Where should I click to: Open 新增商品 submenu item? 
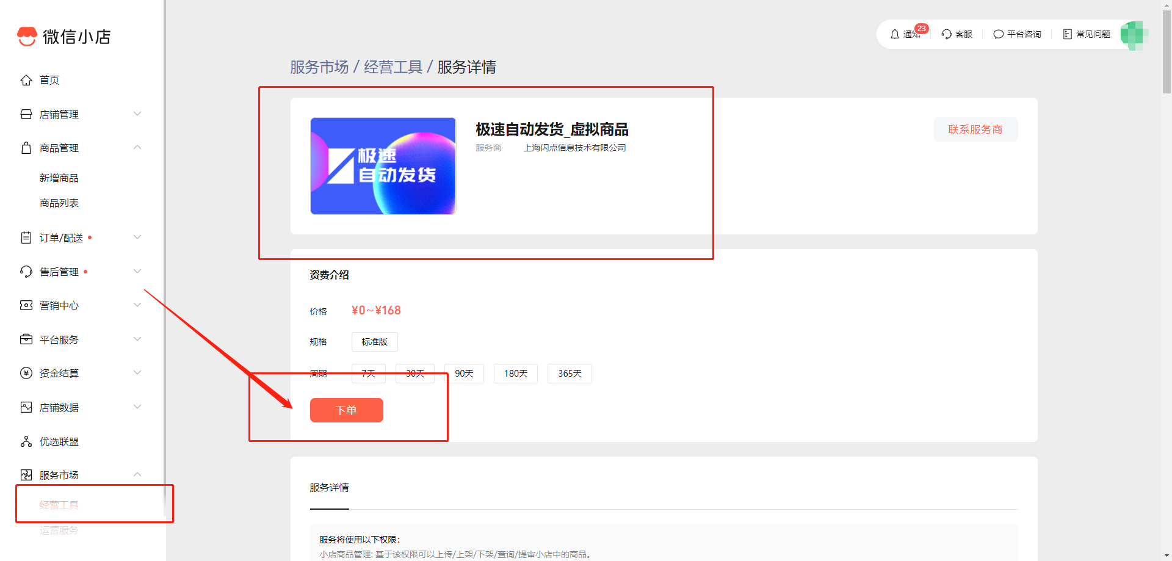tap(59, 178)
